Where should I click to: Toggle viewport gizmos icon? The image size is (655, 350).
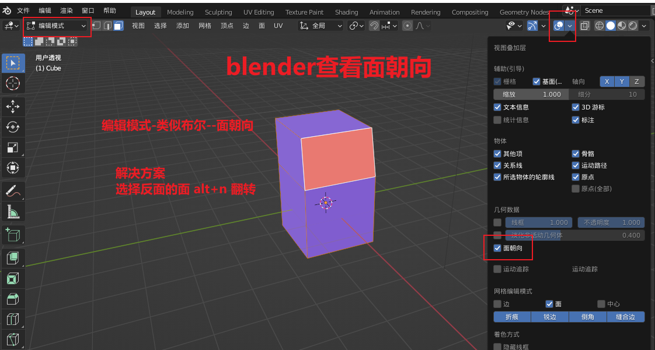532,26
